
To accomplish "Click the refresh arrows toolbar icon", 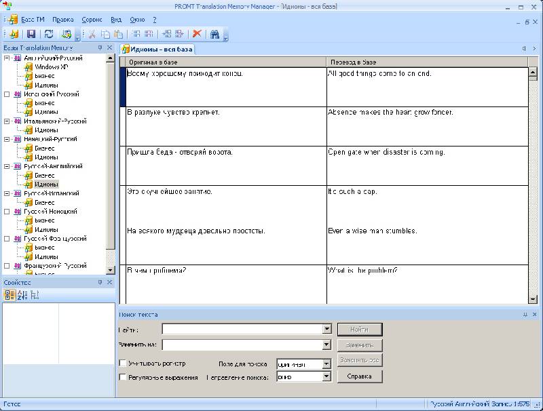I will (x=49, y=34).
